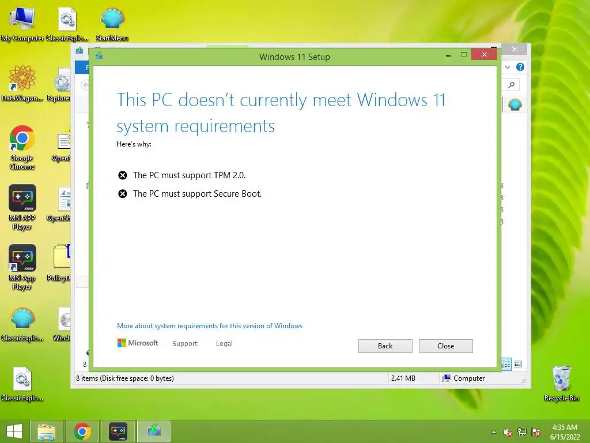Open My Computer desktop icon
Screen dimensions: 590x443
(22, 24)
